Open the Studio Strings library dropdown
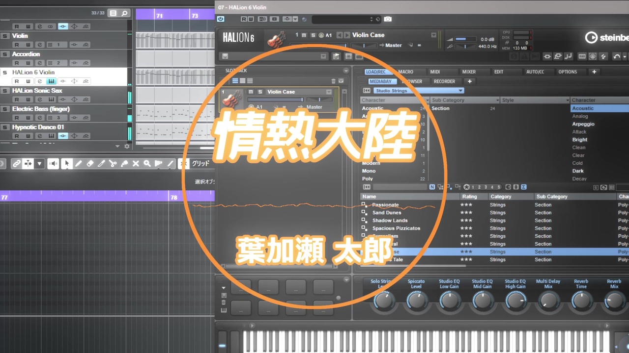The width and height of the screenshot is (629, 353). pyautogui.click(x=418, y=91)
